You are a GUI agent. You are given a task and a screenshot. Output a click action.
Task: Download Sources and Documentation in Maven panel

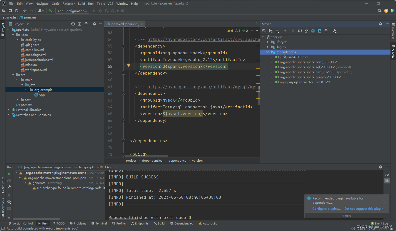[x=277, y=31]
